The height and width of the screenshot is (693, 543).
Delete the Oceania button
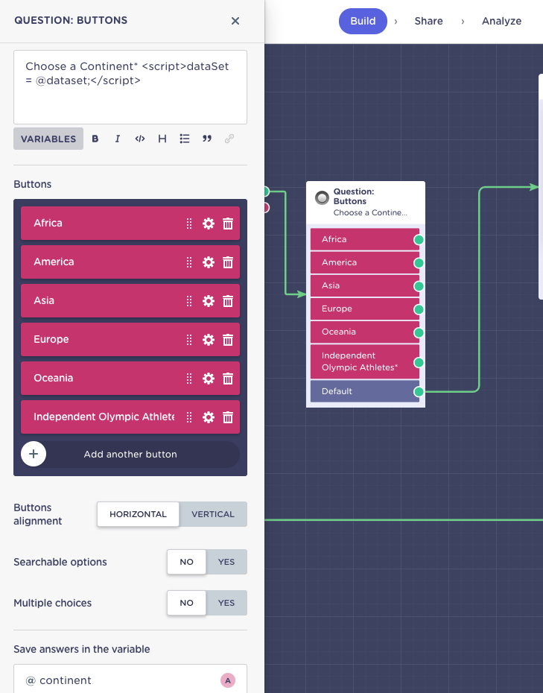tap(228, 379)
